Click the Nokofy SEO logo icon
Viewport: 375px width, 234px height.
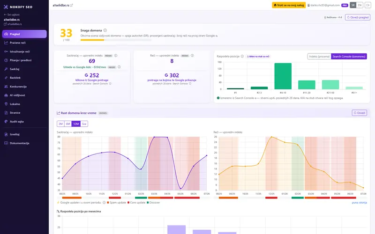pyautogui.click(x=6, y=7)
